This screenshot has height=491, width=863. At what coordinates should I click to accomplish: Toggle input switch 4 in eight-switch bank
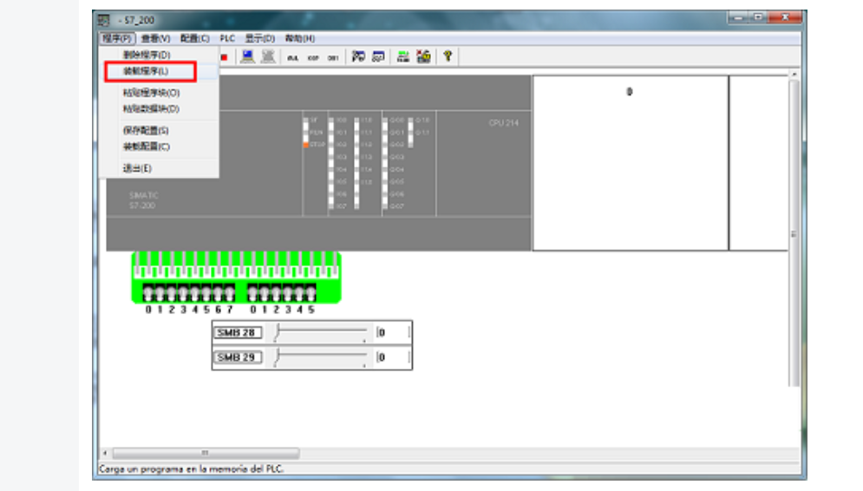pos(194,292)
